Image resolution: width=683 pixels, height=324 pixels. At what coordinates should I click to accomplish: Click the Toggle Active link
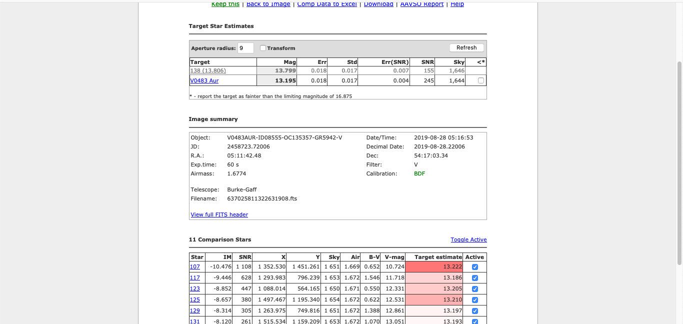[x=468, y=239]
